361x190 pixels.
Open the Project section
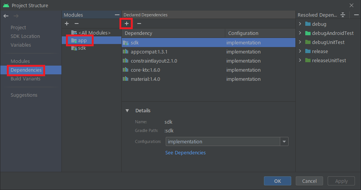(x=18, y=27)
